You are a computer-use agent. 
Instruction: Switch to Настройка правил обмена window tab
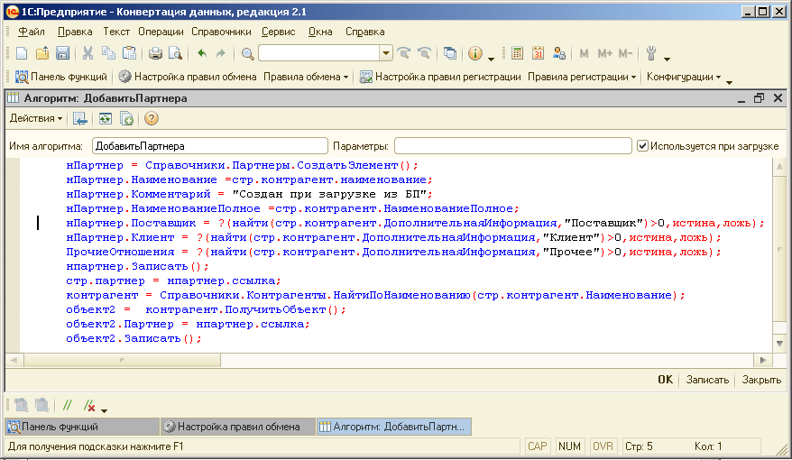tap(237, 427)
